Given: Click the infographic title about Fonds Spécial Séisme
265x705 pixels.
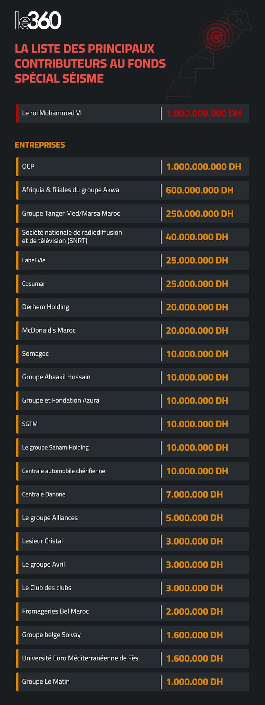Looking at the screenshot, I should click(x=90, y=64).
